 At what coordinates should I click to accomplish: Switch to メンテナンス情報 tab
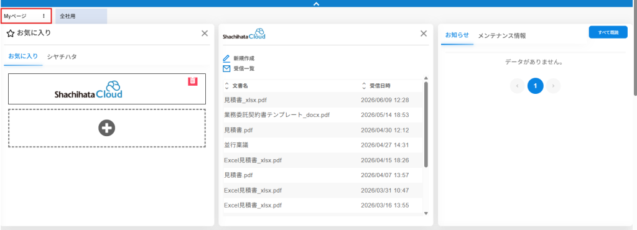tap(502, 35)
